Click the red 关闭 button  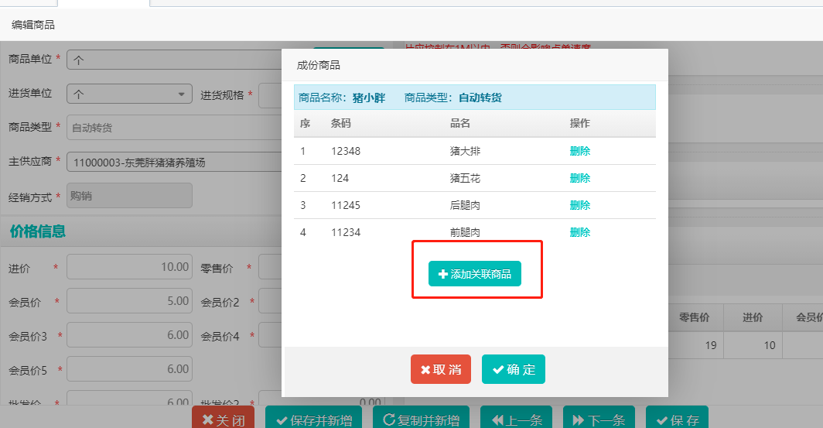pos(223,419)
